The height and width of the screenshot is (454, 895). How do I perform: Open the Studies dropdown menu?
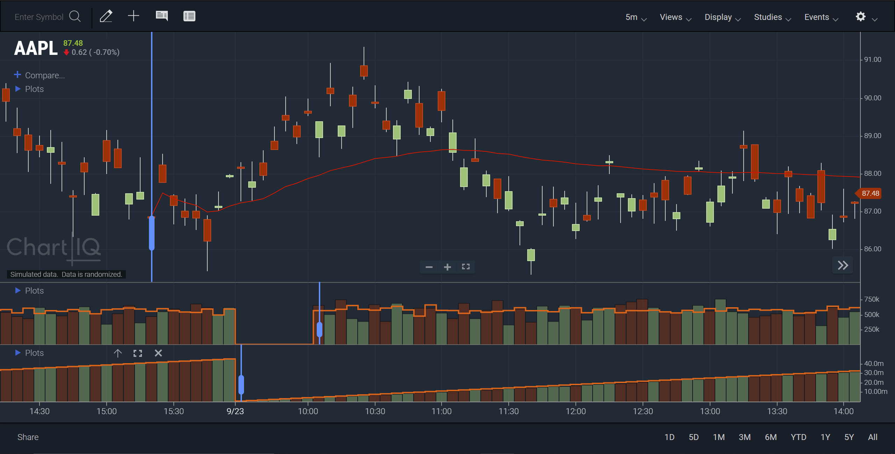pyautogui.click(x=772, y=17)
